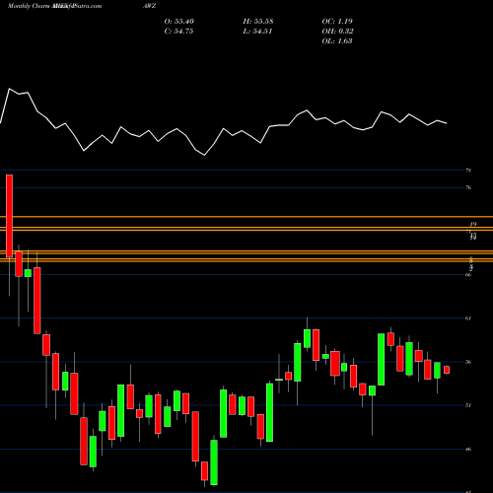Viewport: 493px width, 493px height.
Task: Click the 56 price axis label
Action: (x=468, y=362)
